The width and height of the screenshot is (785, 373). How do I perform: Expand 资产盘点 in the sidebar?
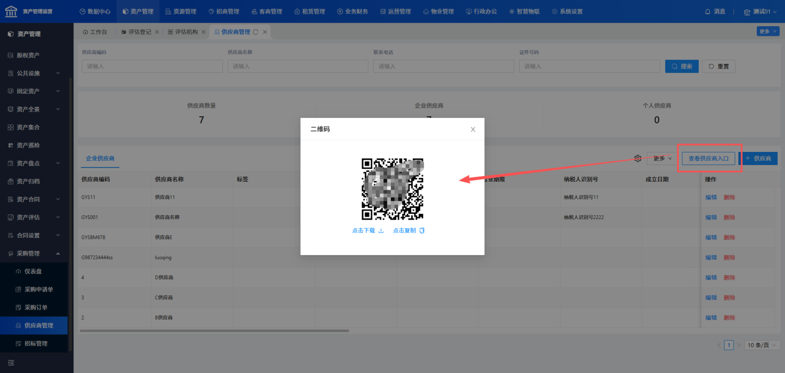[34, 163]
